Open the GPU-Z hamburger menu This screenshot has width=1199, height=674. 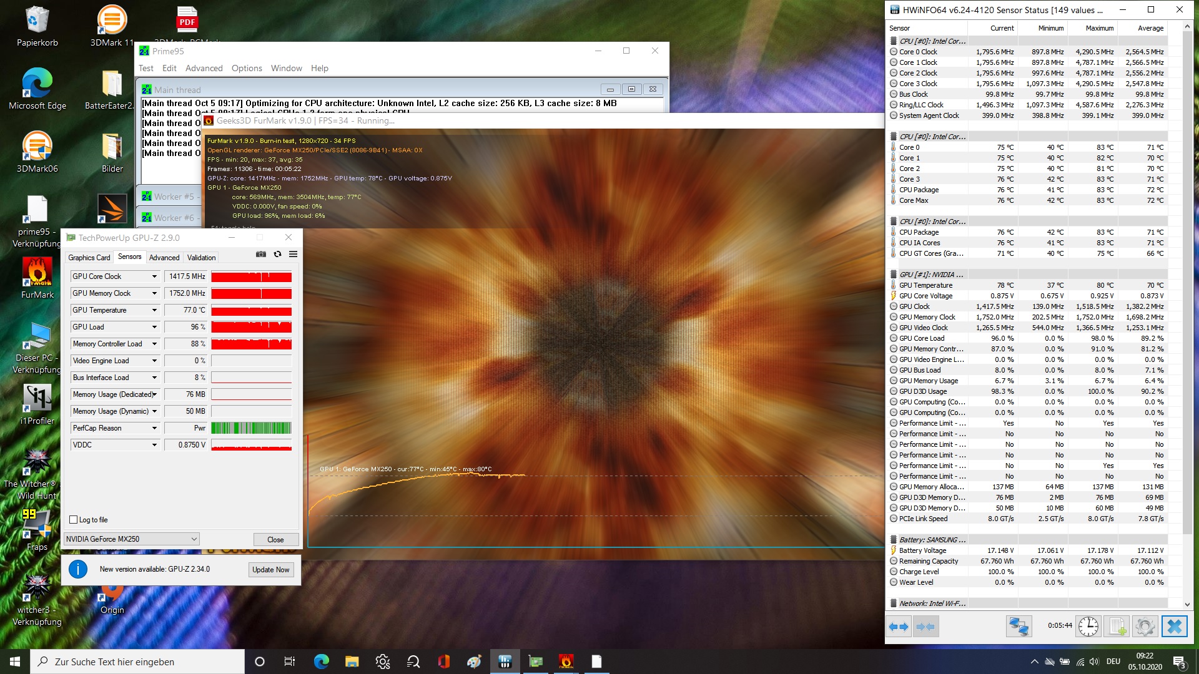[293, 254]
